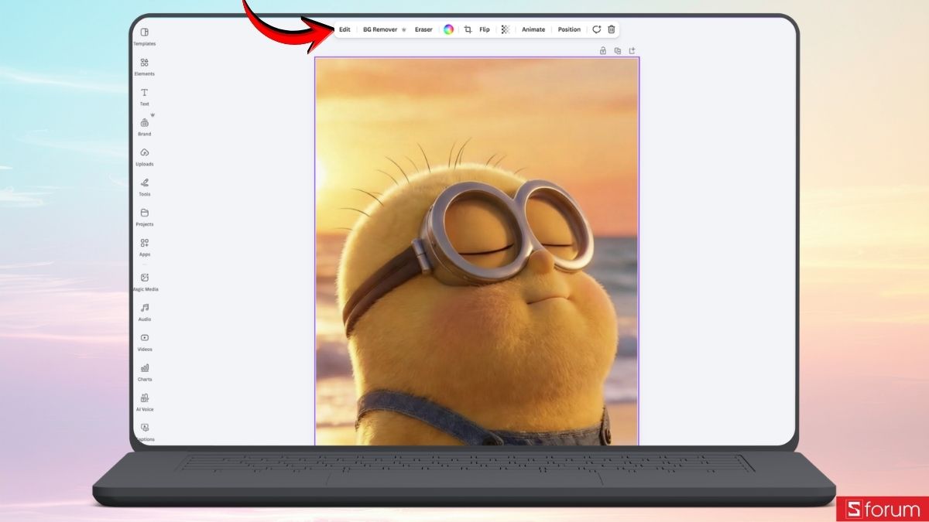Screen dimensions: 929x522
Task: Open the Animate options
Action: [533, 29]
